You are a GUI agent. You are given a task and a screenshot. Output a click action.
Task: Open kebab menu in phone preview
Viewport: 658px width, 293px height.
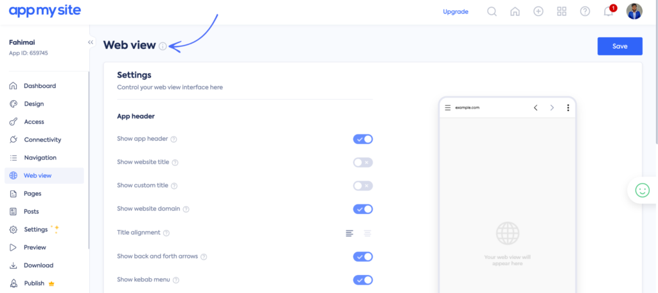568,108
